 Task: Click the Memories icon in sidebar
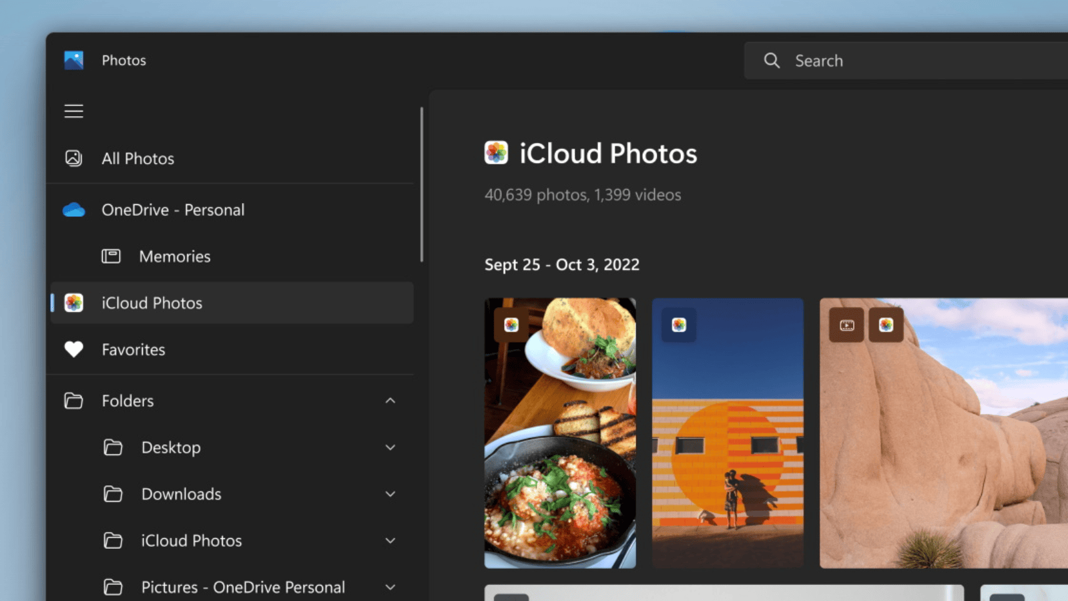click(x=111, y=256)
